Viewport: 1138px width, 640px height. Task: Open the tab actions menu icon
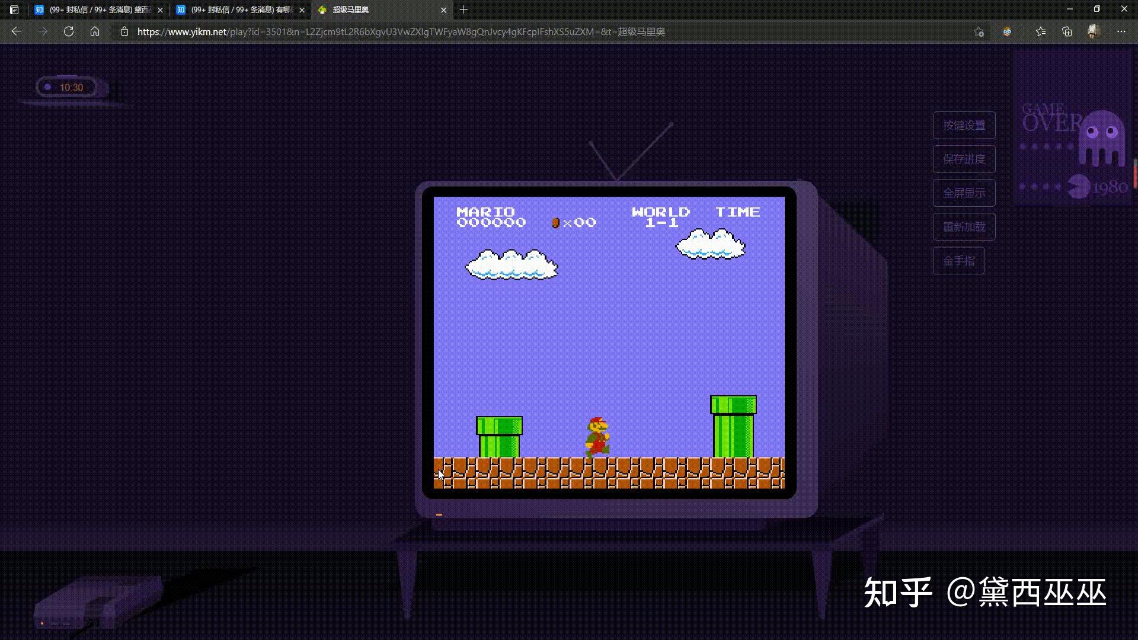pos(14,9)
